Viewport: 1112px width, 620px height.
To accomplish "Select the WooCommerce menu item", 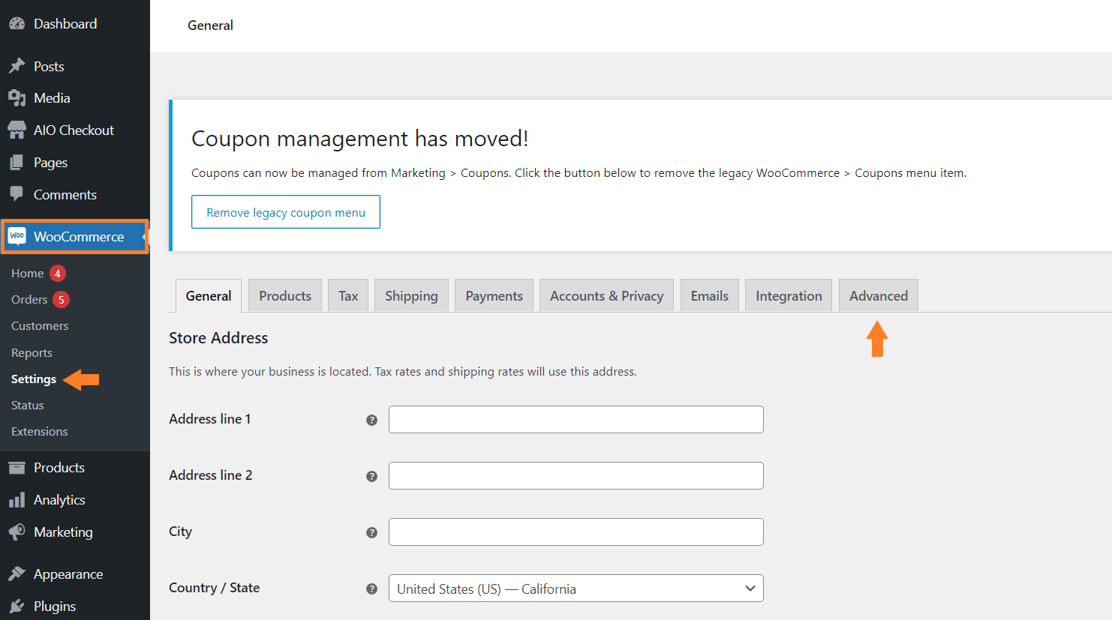I will (x=75, y=236).
